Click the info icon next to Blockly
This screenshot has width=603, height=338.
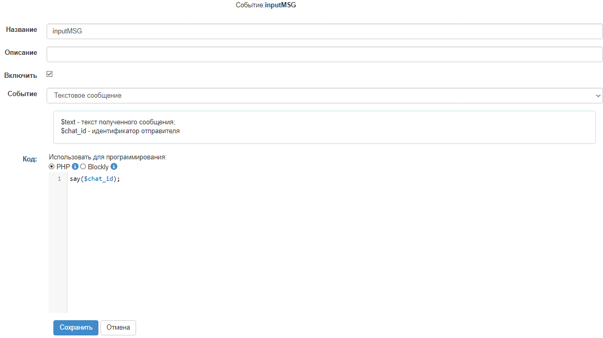(x=114, y=167)
